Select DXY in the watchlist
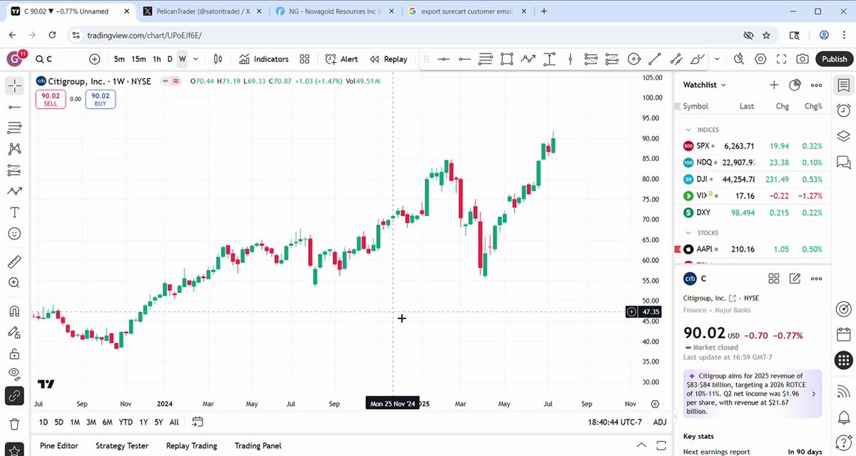Image resolution: width=856 pixels, height=456 pixels. [x=753, y=212]
